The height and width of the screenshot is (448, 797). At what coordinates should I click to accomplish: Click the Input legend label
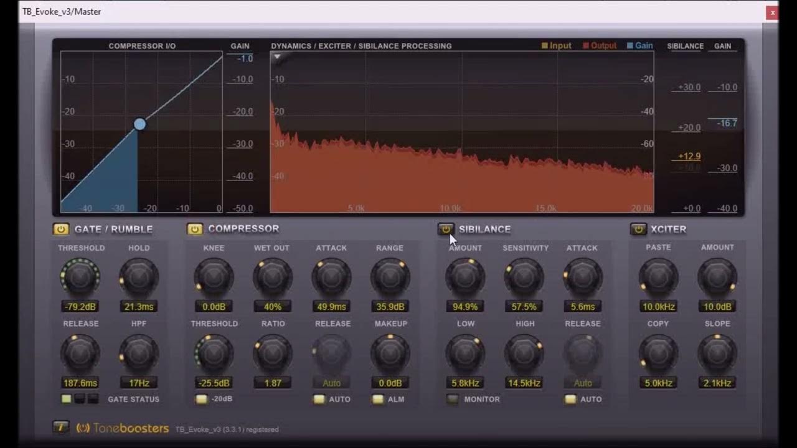point(556,45)
